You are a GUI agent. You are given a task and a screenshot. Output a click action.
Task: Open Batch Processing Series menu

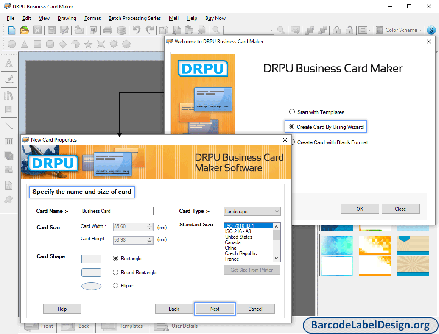coord(134,18)
